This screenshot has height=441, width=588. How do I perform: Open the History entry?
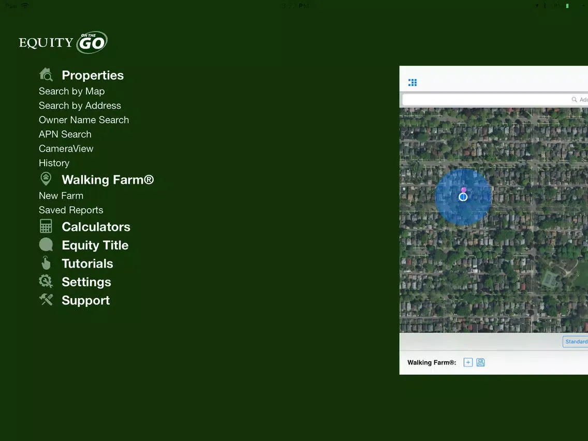[54, 163]
